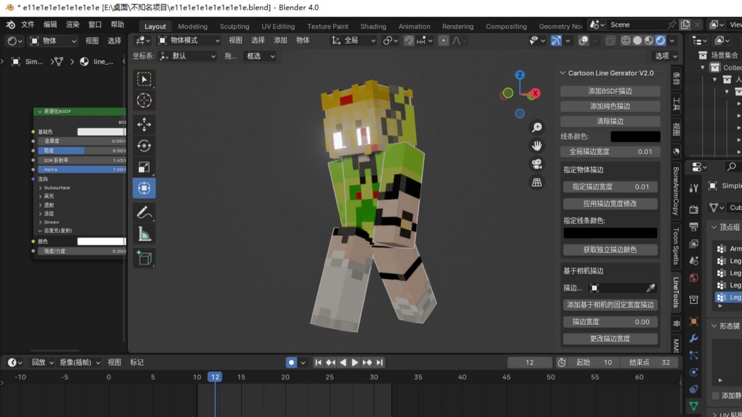Open the 抠像(插帧) keying dropdown
This screenshot has width=742, height=417.
click(x=80, y=362)
